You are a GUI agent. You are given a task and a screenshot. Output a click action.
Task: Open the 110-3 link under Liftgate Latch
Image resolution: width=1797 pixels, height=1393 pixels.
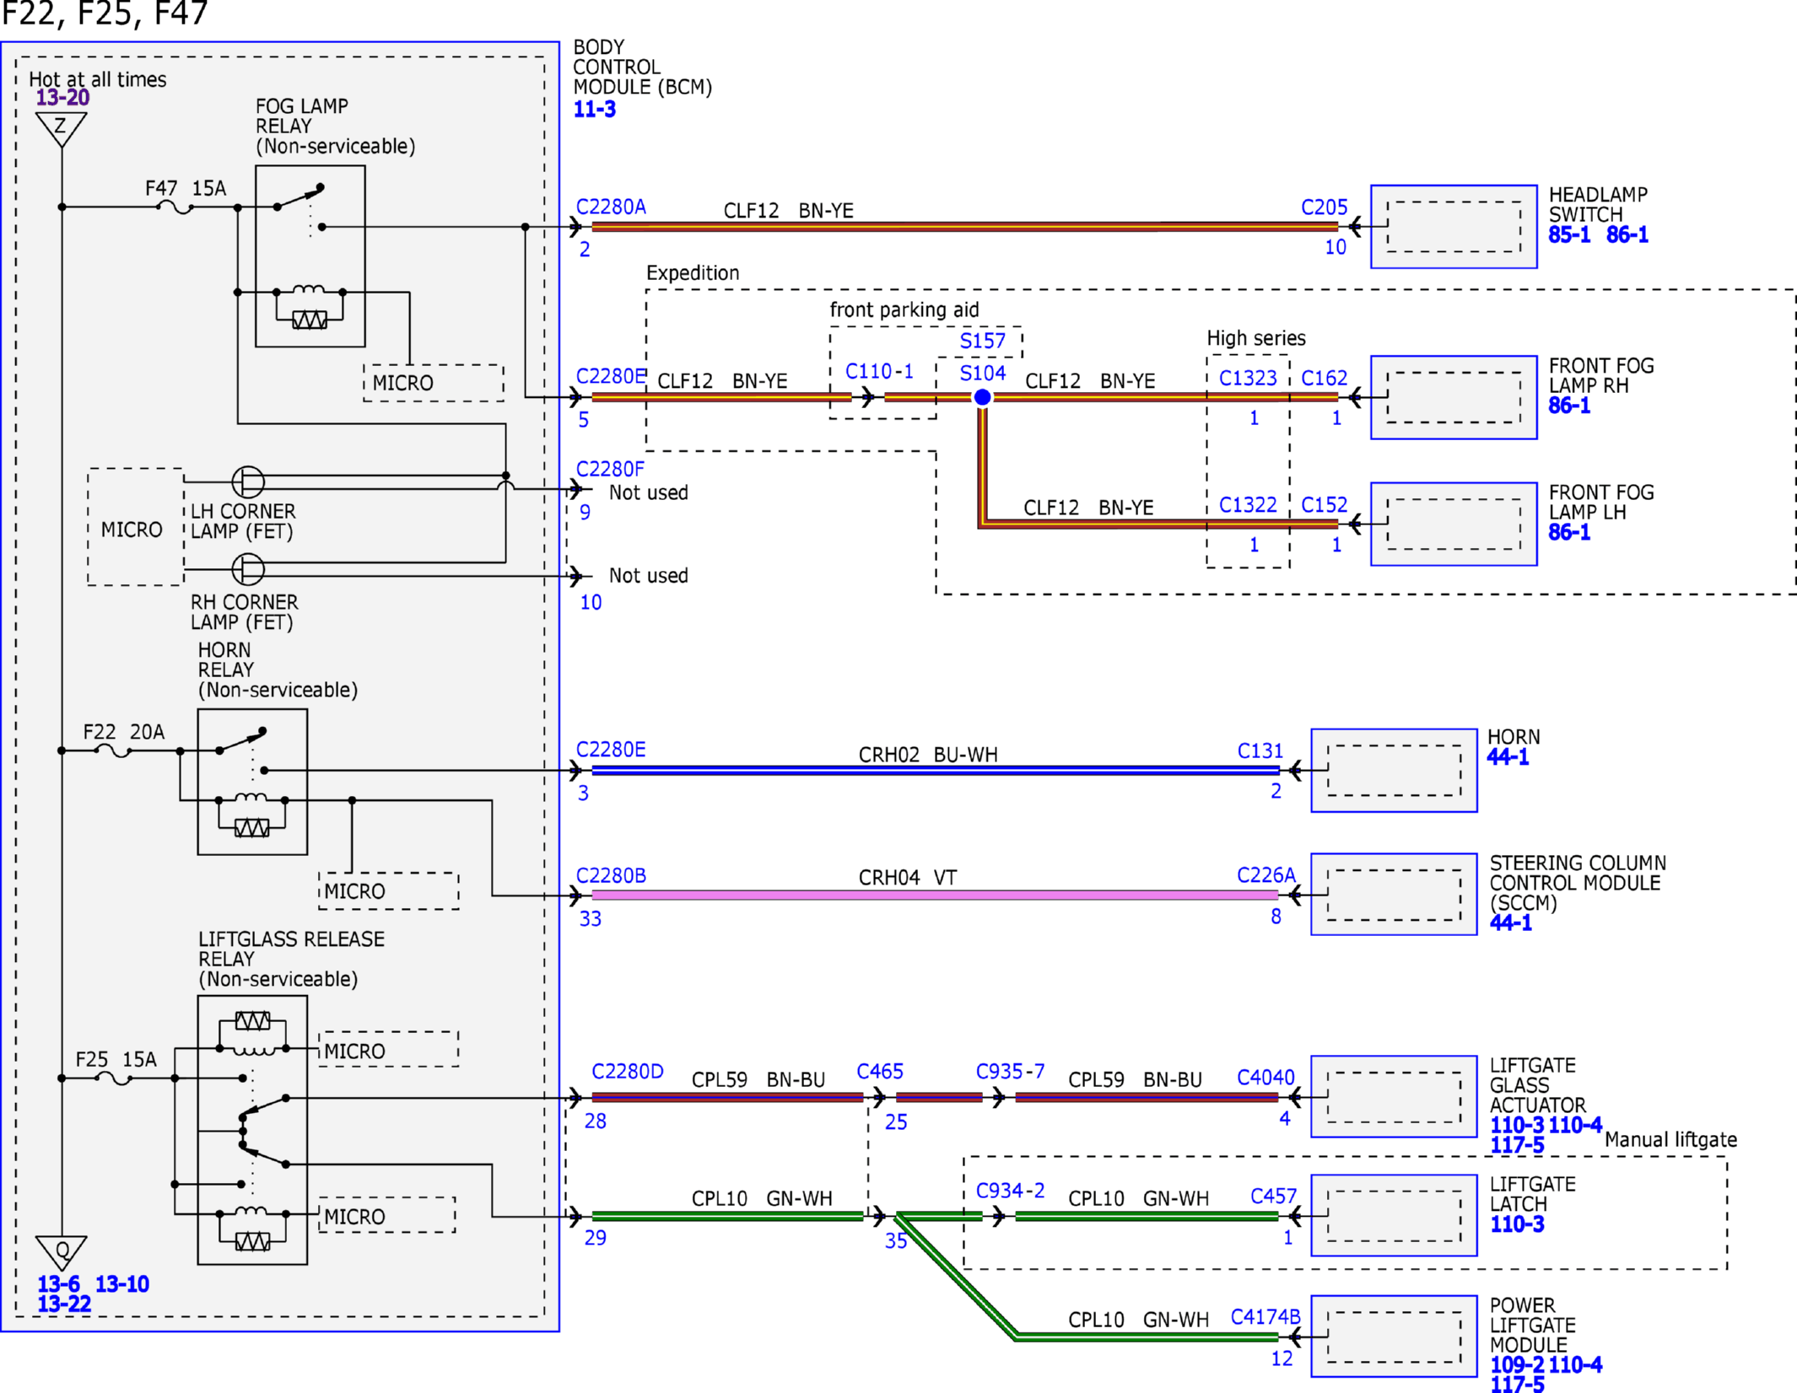click(1517, 1224)
